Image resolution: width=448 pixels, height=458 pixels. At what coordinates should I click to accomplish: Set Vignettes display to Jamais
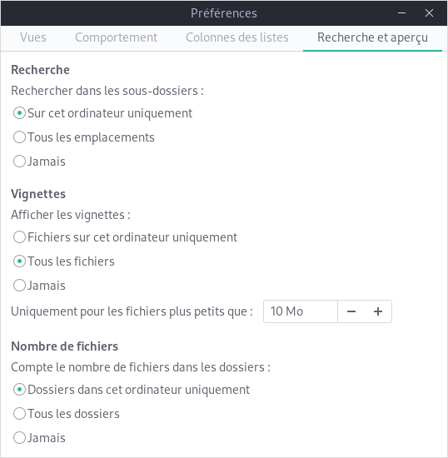[x=39, y=286]
